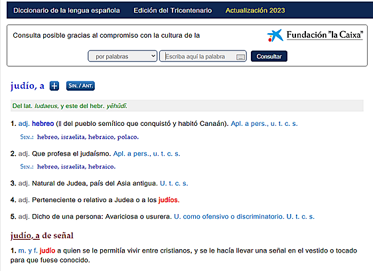Click 'adj.' abbreviation in definition 2
Image resolution: width=373 pixels, height=271 pixels.
(x=24, y=154)
